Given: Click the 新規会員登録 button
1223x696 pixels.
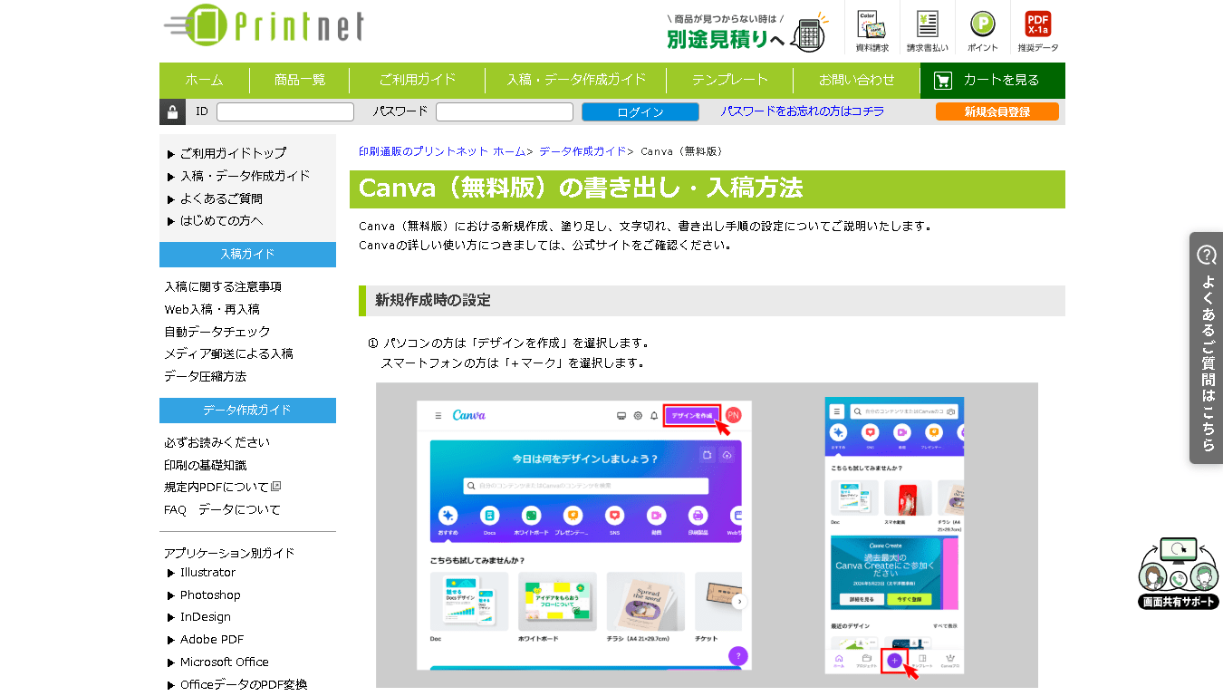Looking at the screenshot, I should 997,111.
